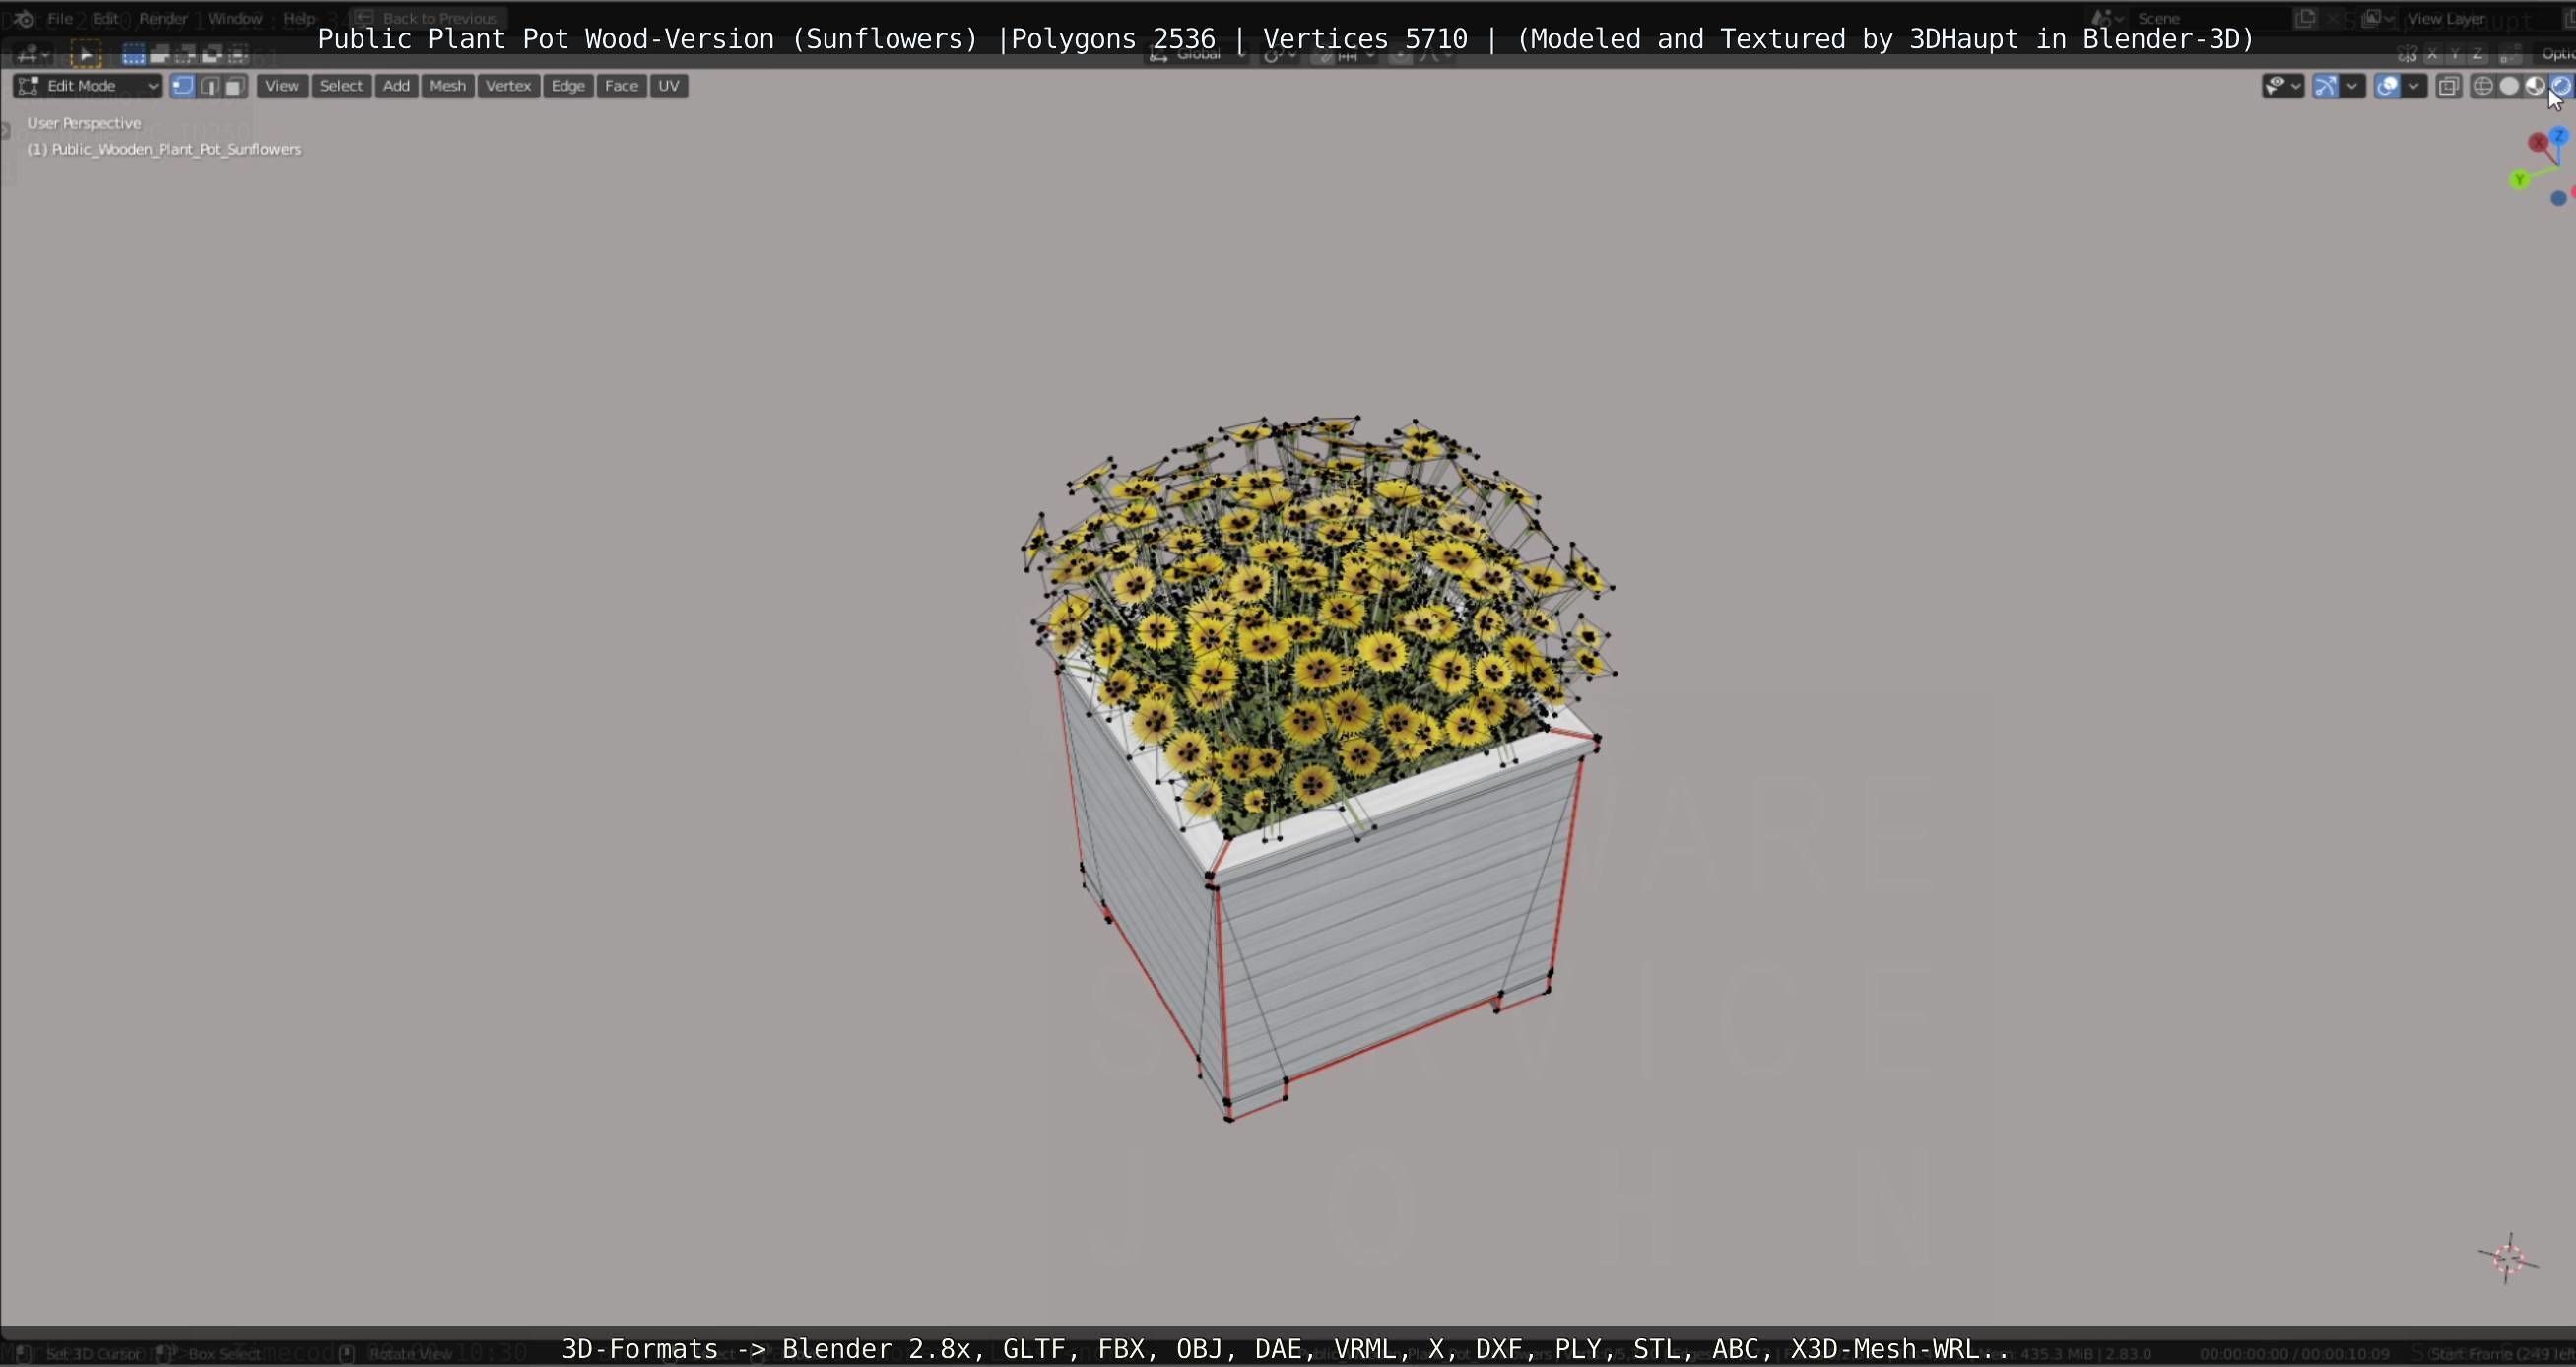The height and width of the screenshot is (1367, 2576).
Task: Choose Set New Selection mode icon
Action: (133, 54)
